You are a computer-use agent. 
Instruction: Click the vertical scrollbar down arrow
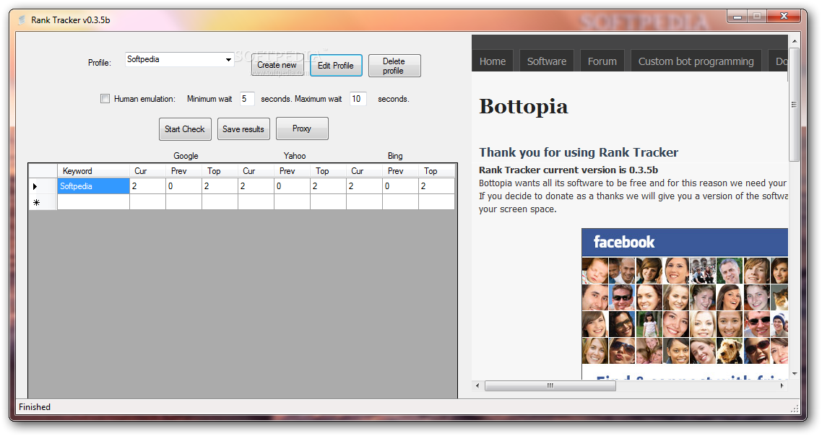[x=795, y=374]
